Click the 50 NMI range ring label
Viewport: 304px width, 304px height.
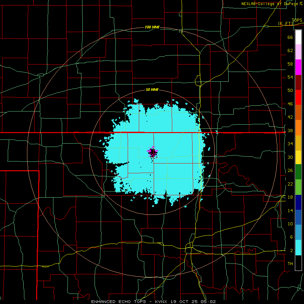(x=152, y=90)
